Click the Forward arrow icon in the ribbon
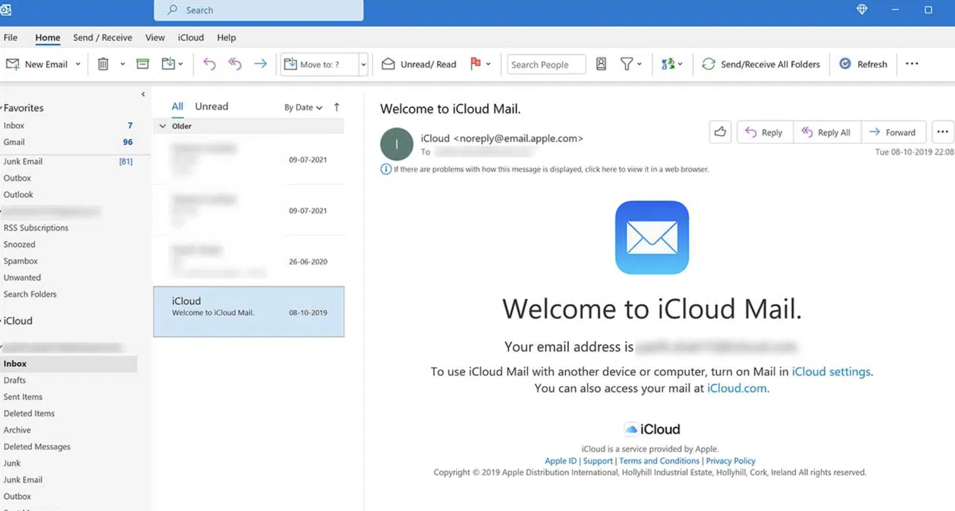Screen dimensions: 955x511 pyautogui.click(x=260, y=64)
